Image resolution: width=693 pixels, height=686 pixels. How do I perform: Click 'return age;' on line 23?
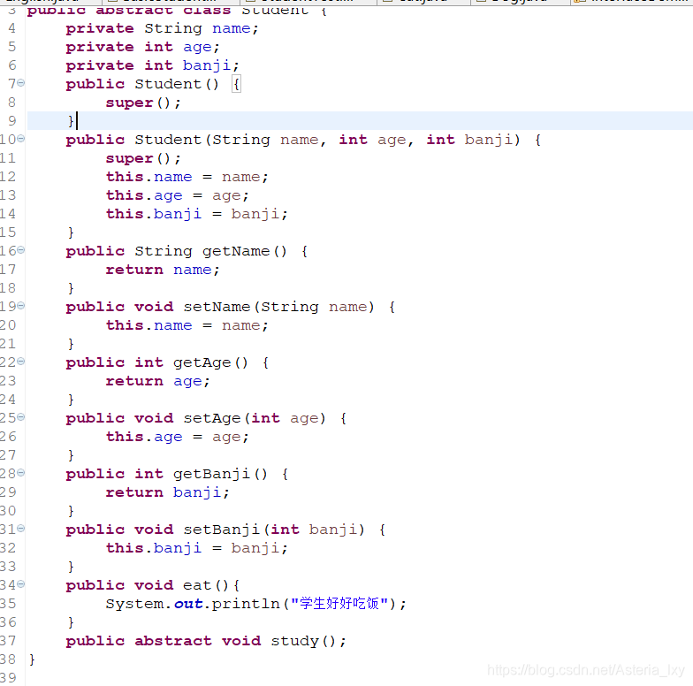point(157,382)
